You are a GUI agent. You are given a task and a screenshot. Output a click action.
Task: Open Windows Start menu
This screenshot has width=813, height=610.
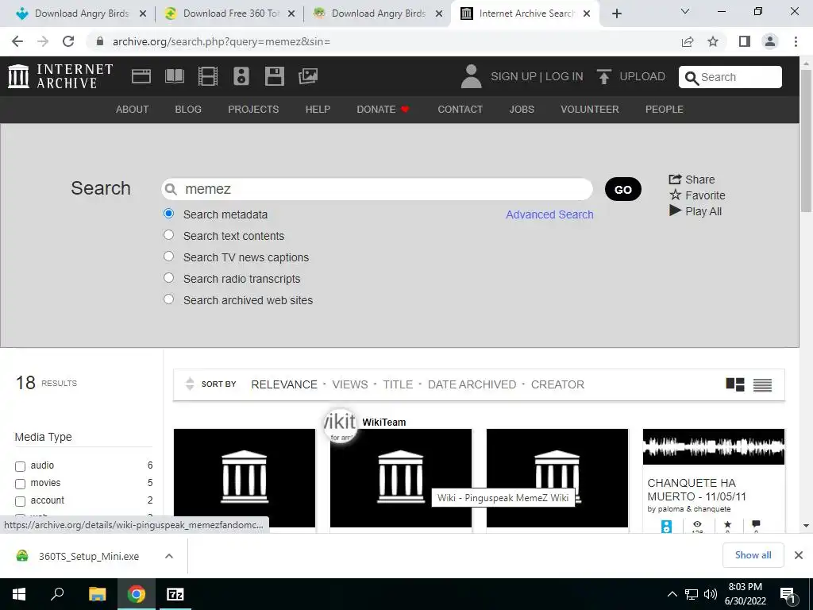[x=19, y=594]
